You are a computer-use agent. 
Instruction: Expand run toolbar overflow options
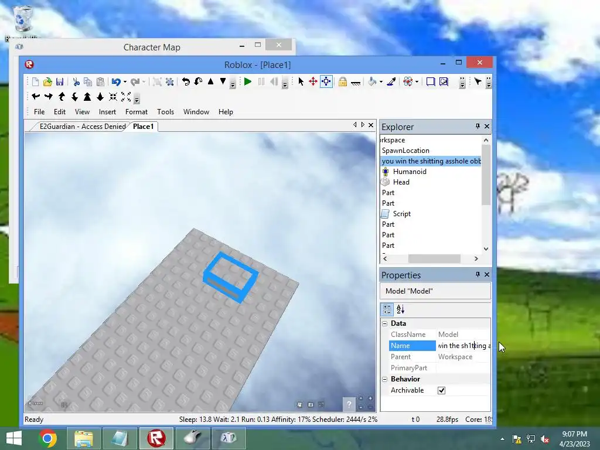pos(285,83)
